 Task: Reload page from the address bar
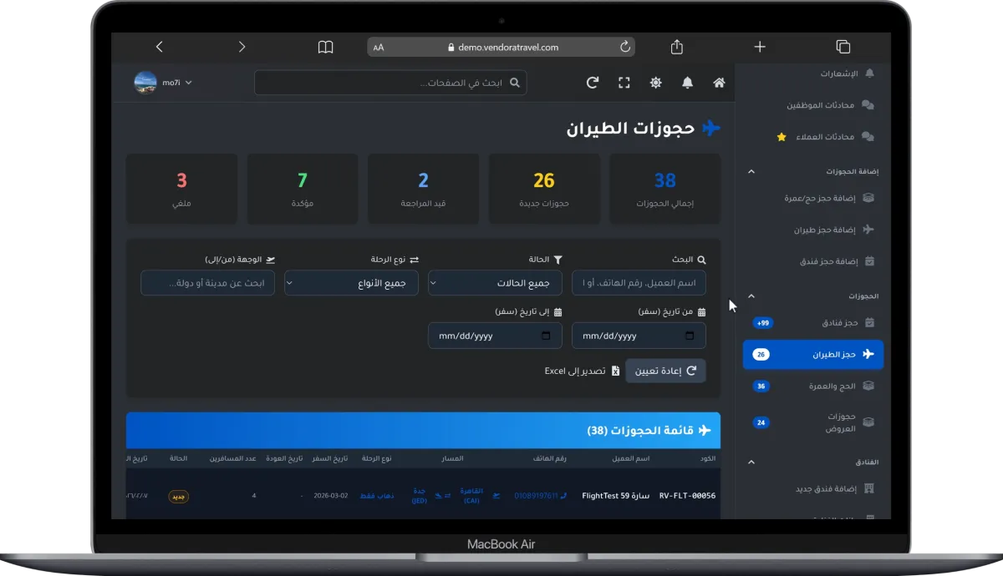[624, 47]
